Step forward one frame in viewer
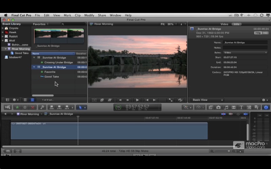271x169 pixels. click(128, 100)
